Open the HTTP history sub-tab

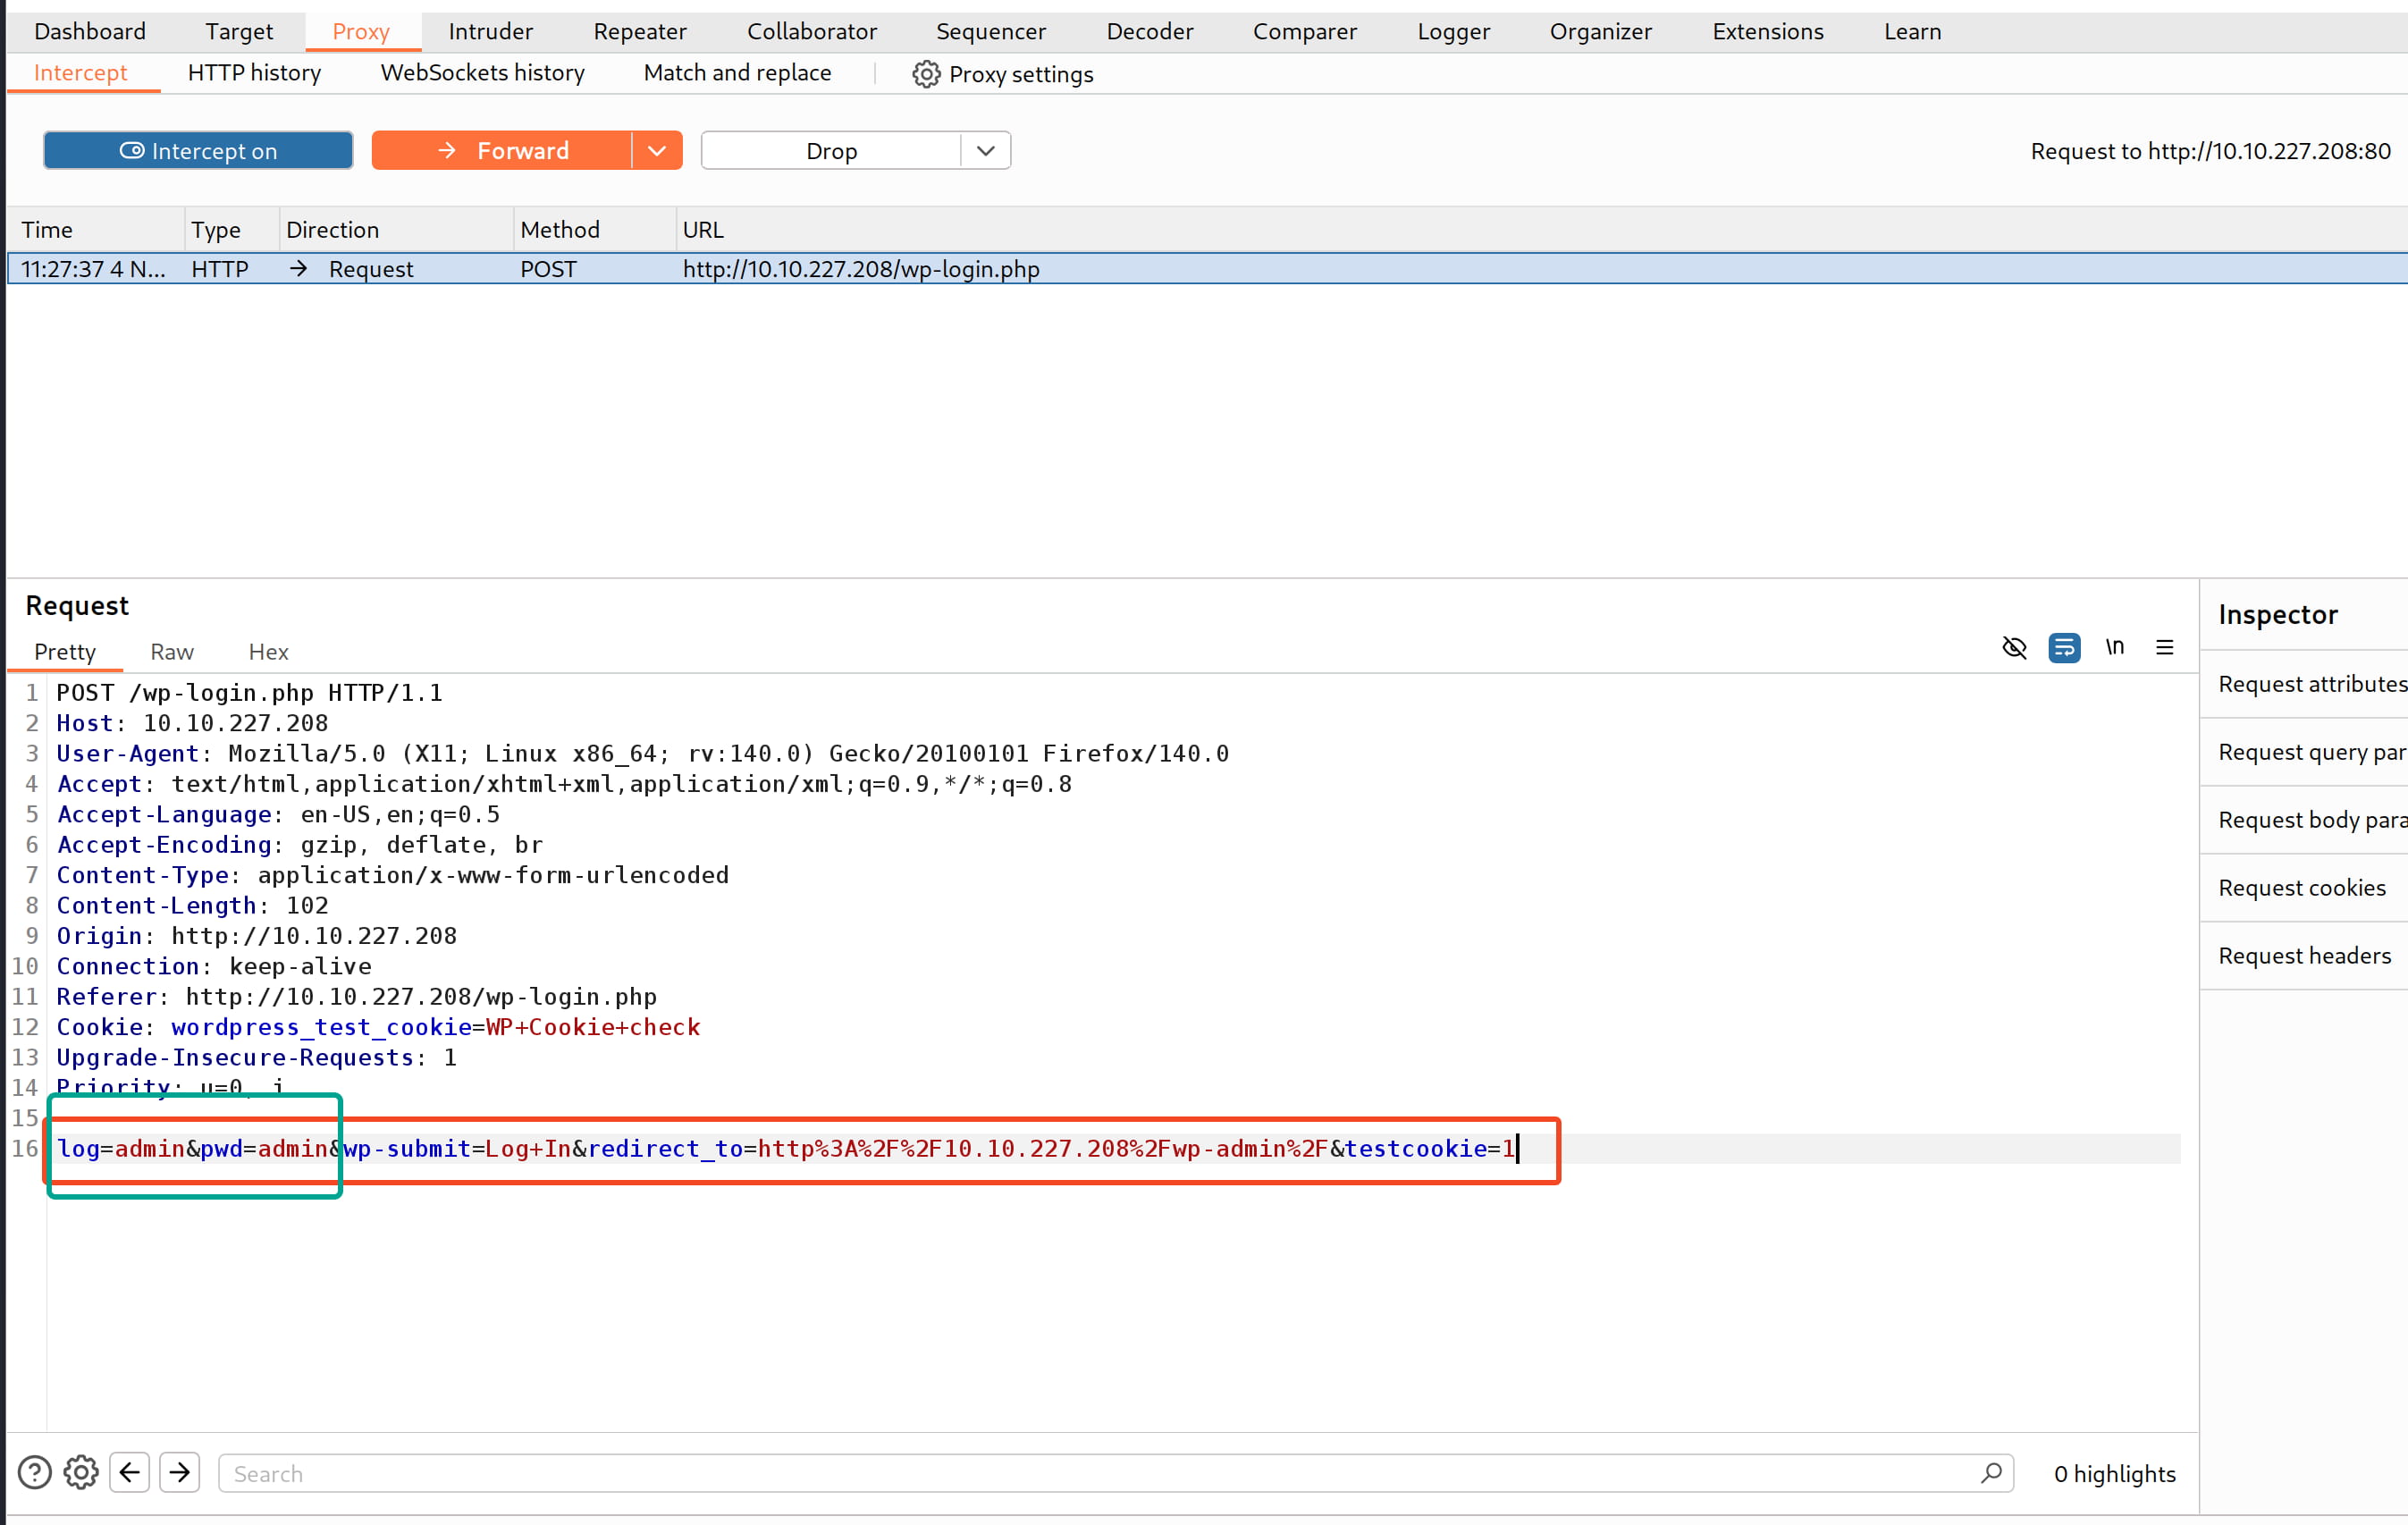point(254,73)
